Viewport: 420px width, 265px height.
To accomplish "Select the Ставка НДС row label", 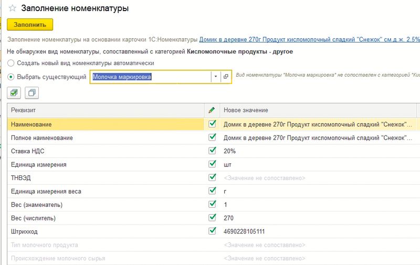I will click(28, 151).
